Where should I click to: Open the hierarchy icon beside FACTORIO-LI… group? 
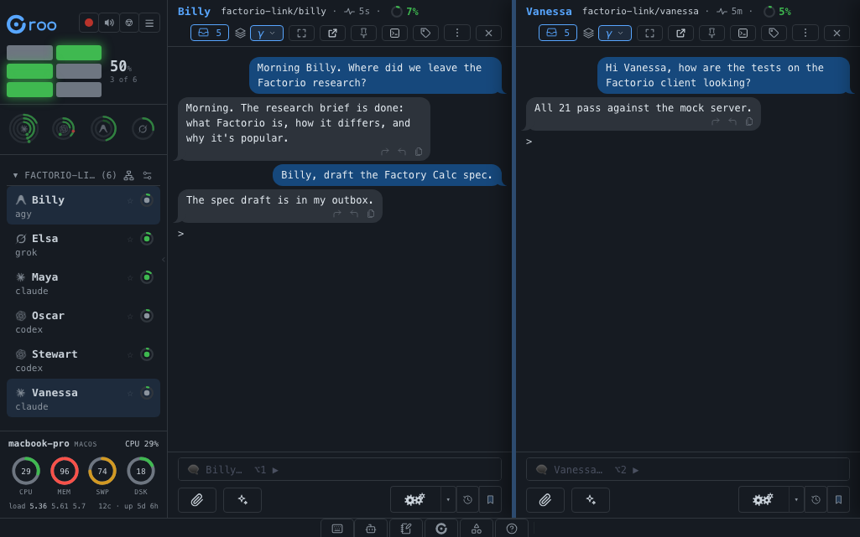(129, 175)
